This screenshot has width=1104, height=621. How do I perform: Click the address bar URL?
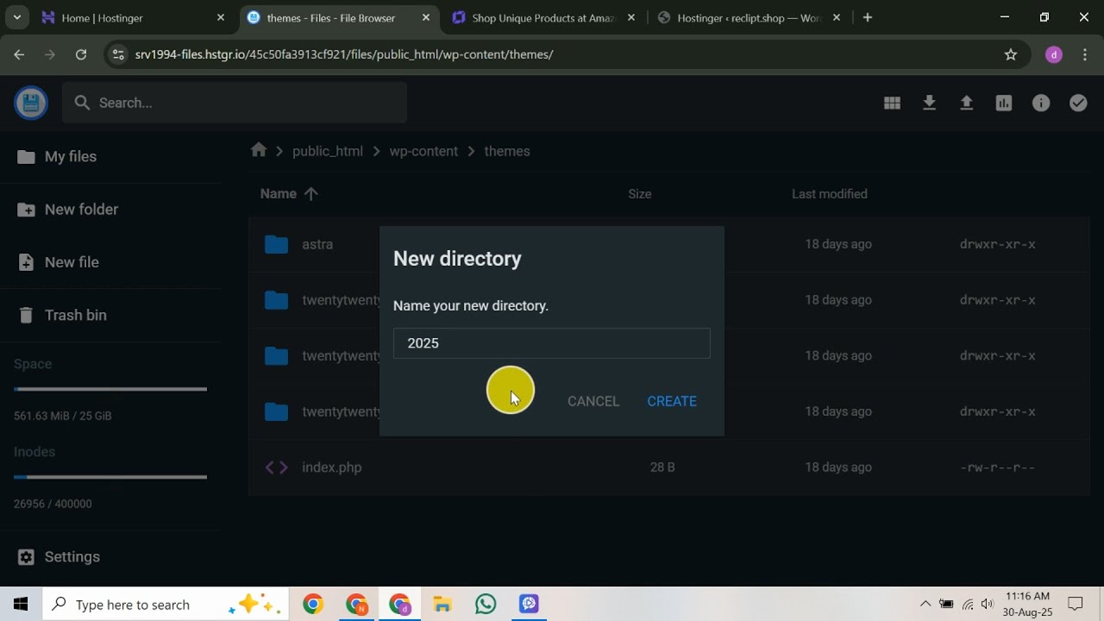click(344, 54)
